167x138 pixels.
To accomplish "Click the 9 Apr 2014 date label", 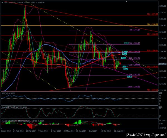I will coord(43,131).
